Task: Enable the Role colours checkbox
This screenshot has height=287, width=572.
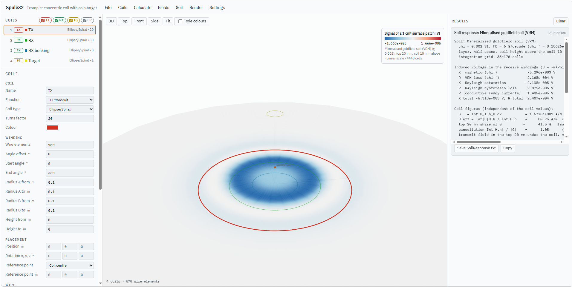Action: pyautogui.click(x=181, y=21)
